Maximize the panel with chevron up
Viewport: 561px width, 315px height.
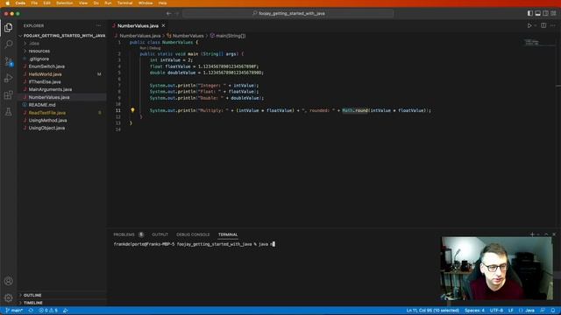coord(546,234)
